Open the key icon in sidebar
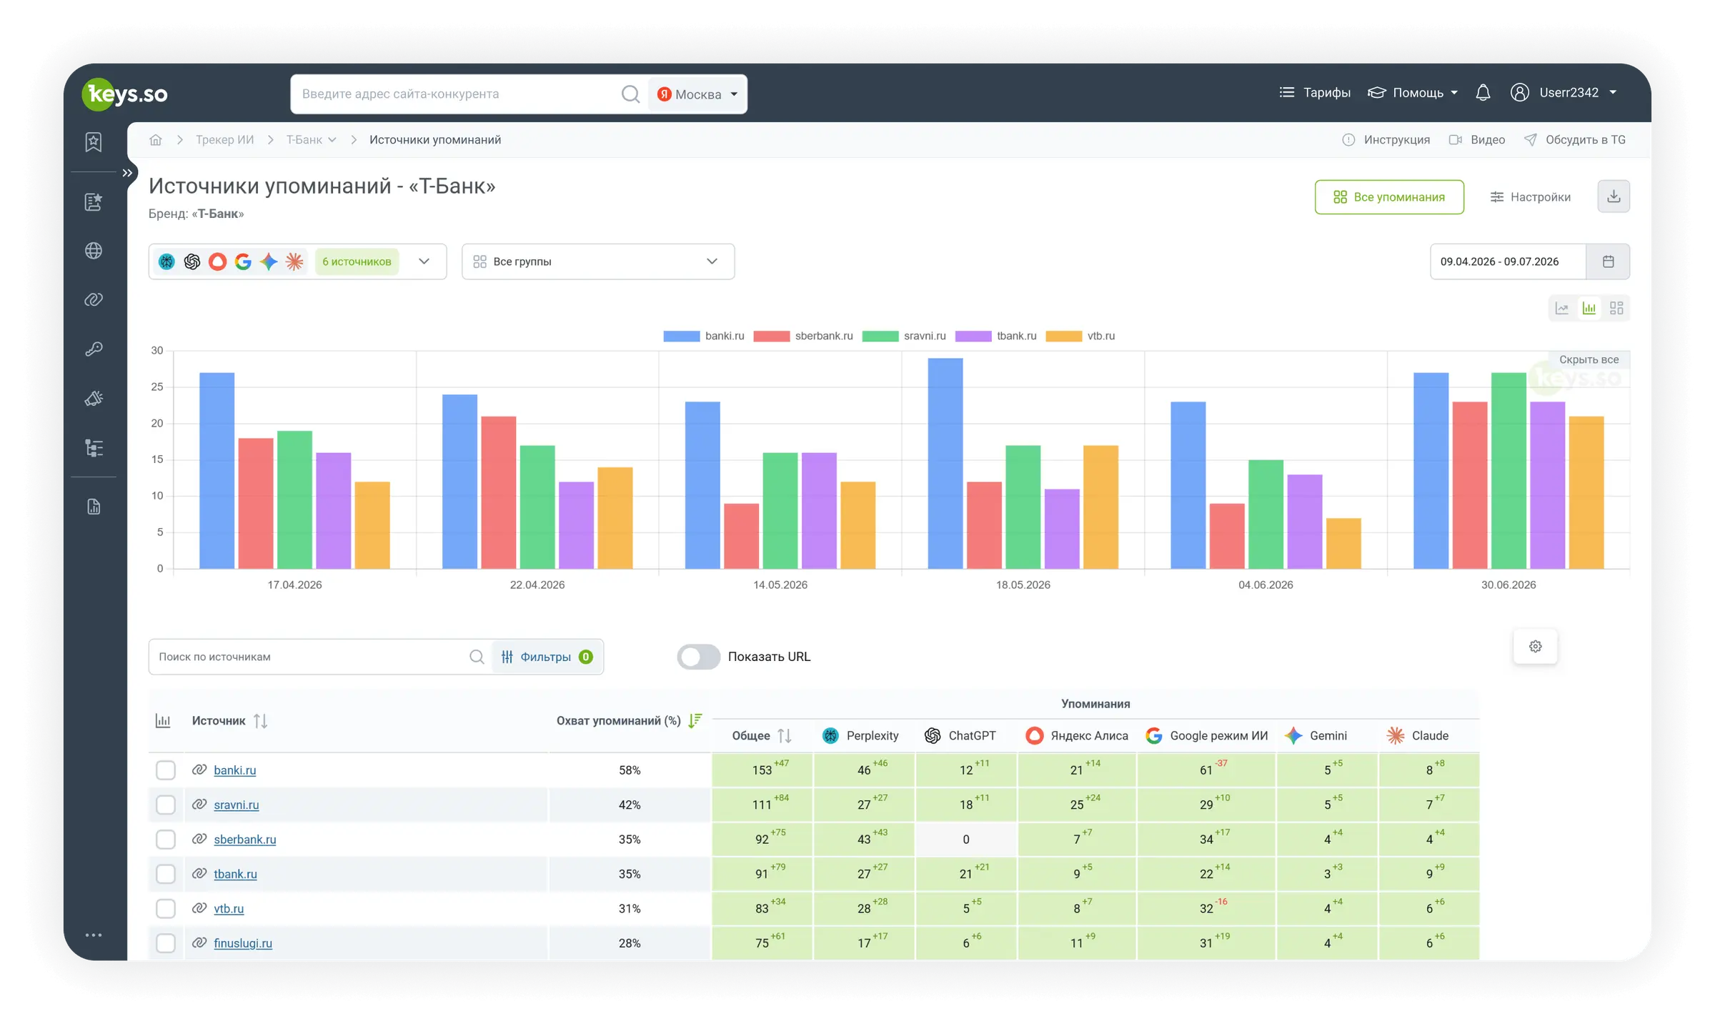The image size is (1715, 1024). point(94,349)
